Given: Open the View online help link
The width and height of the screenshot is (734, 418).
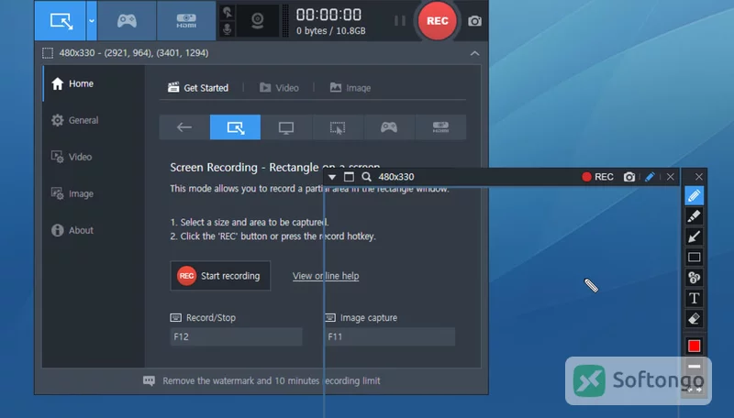Looking at the screenshot, I should (x=326, y=276).
